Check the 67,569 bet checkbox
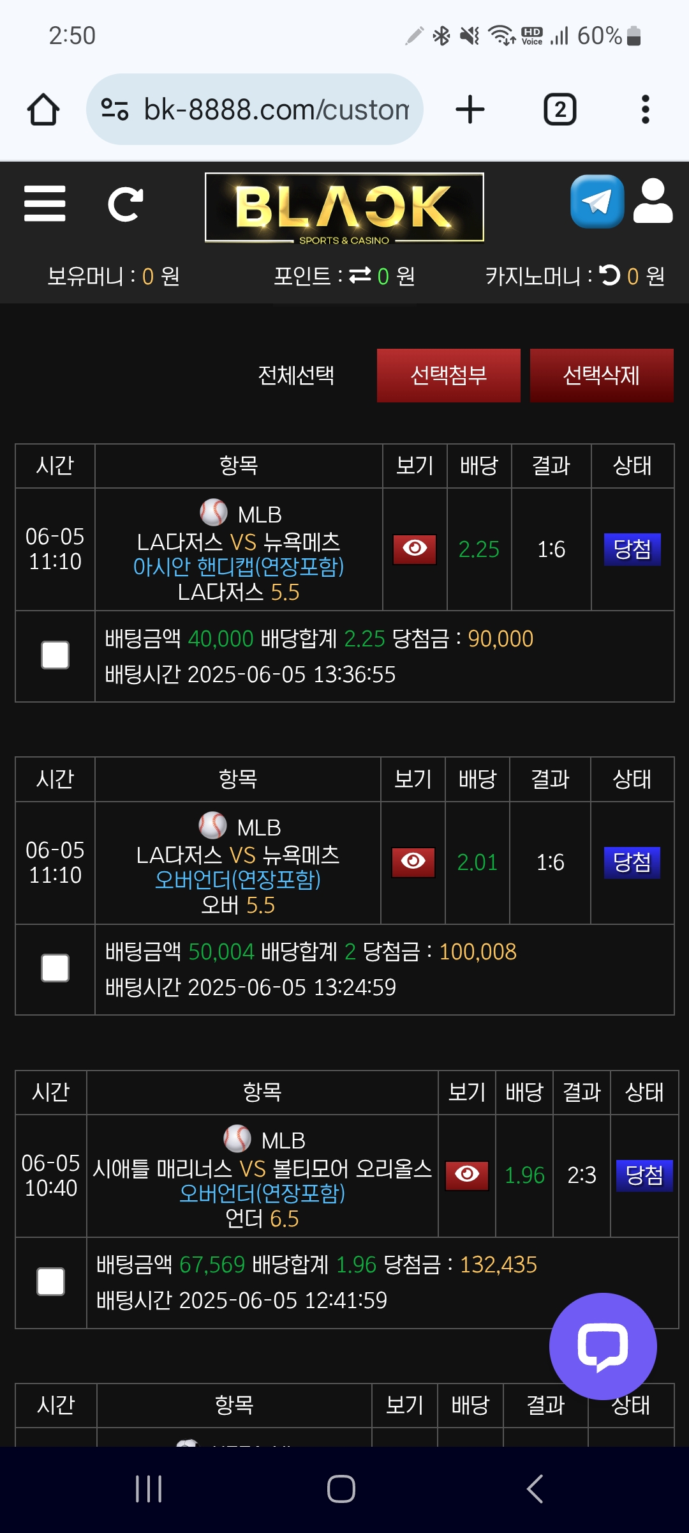 click(51, 1282)
